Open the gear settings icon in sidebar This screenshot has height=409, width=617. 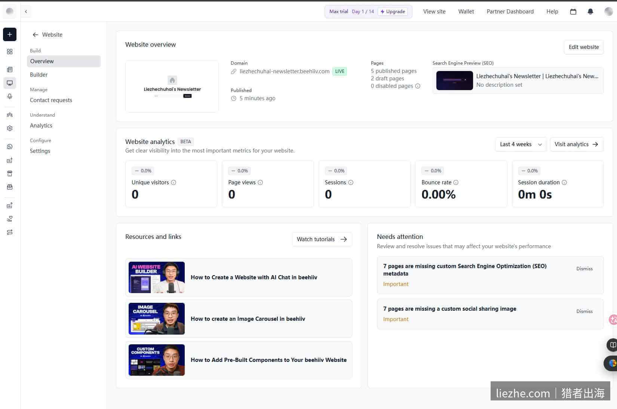click(x=10, y=128)
